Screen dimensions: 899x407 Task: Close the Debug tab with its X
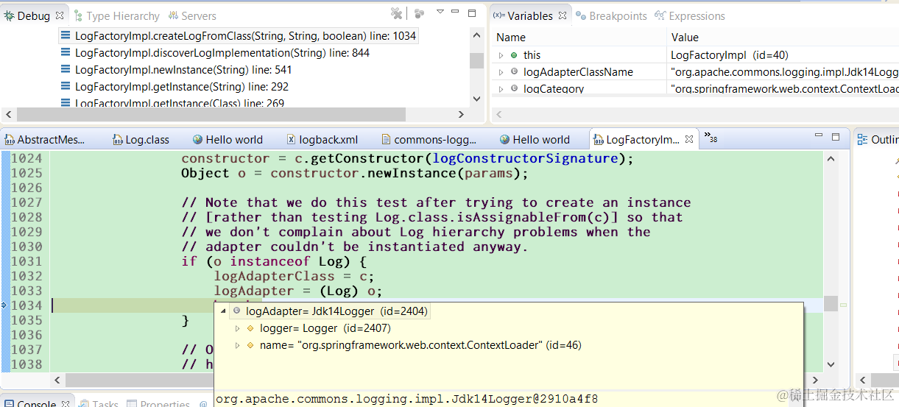(60, 15)
